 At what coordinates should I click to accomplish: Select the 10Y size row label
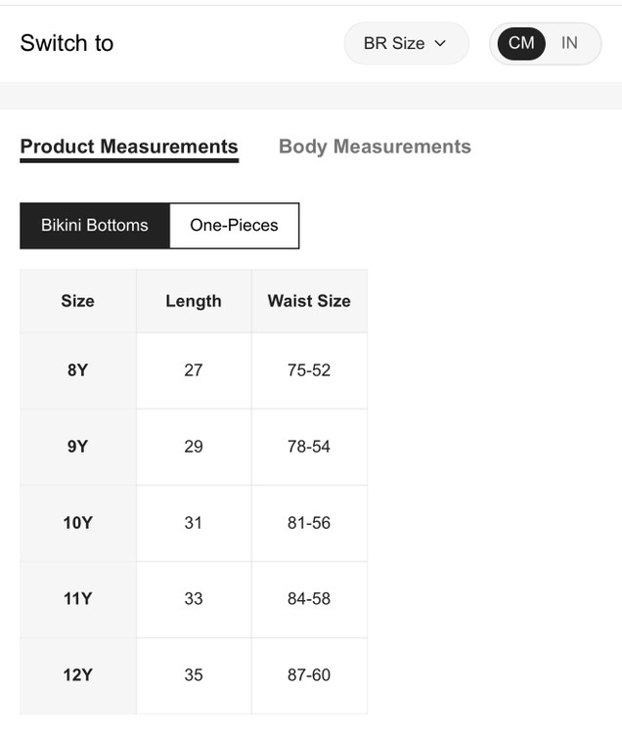coord(78,523)
